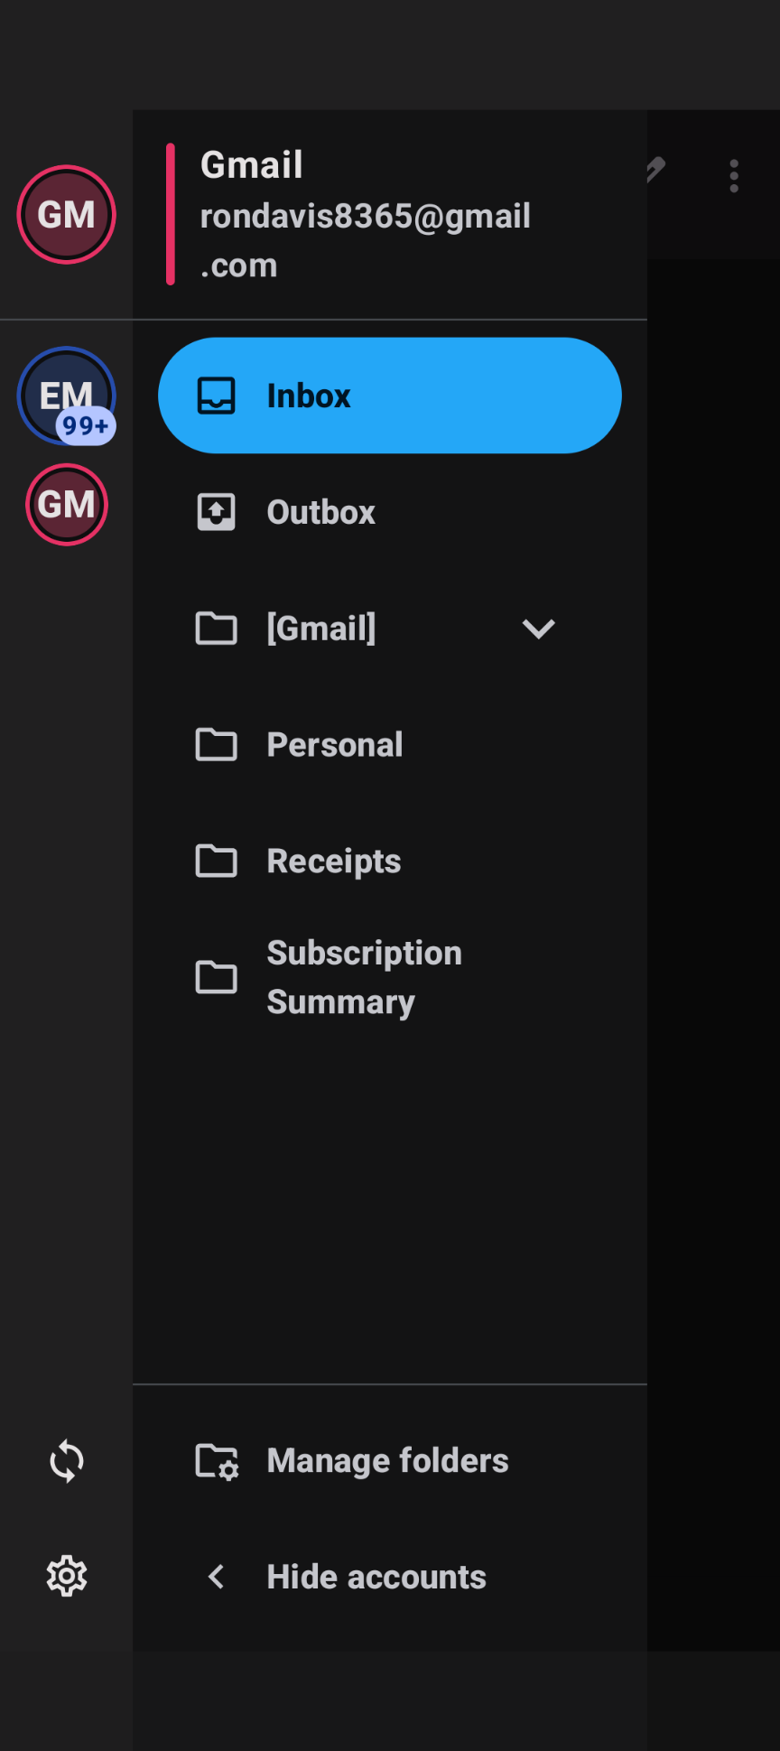Screen dimensions: 780x1751
Task: Expand the [Gmail] folder chevron
Action: [538, 629]
